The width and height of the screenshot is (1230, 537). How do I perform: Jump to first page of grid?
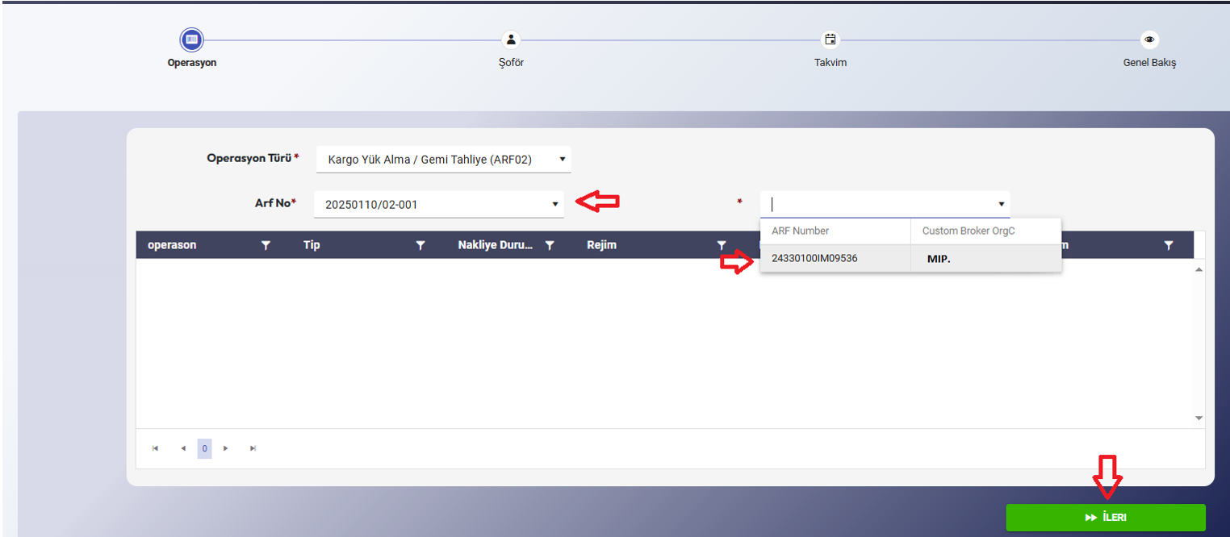[x=155, y=448]
